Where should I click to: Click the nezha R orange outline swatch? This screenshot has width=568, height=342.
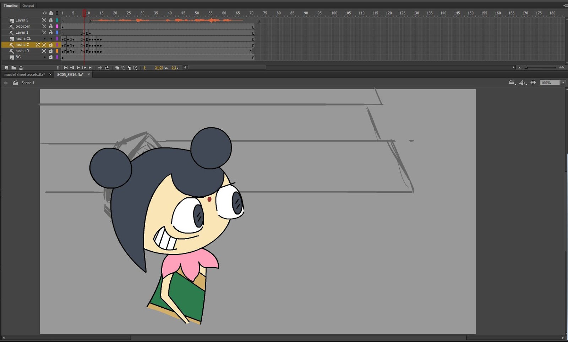pos(57,51)
